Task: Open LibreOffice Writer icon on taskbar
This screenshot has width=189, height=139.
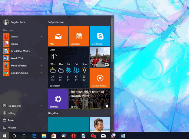Action: coord(83,136)
